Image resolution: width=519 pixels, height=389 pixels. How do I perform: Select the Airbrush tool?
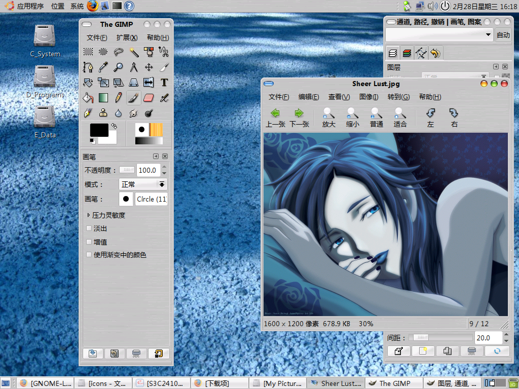[164, 98]
